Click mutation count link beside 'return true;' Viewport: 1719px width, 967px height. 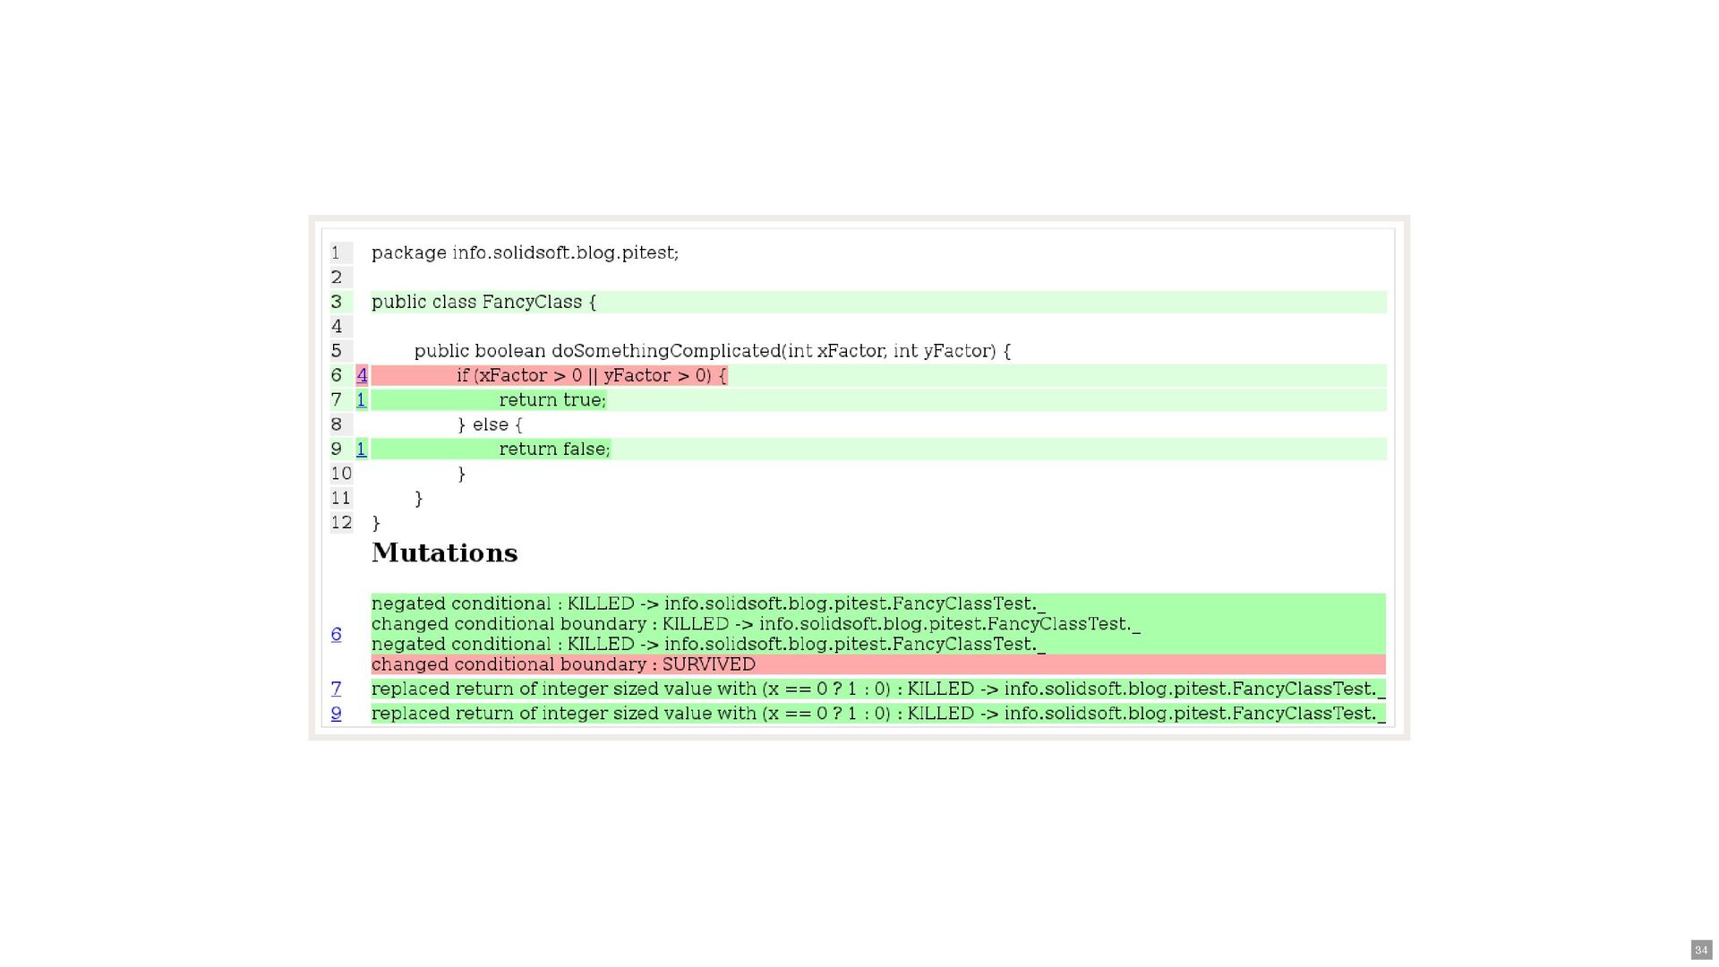pos(362,400)
